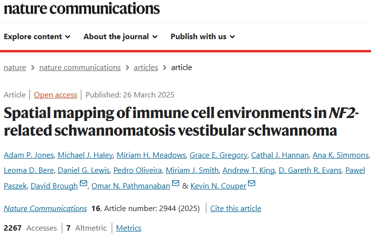This screenshot has height=236, width=371.
Task: Expand the Publish with us dropdown
Action: tap(203, 37)
